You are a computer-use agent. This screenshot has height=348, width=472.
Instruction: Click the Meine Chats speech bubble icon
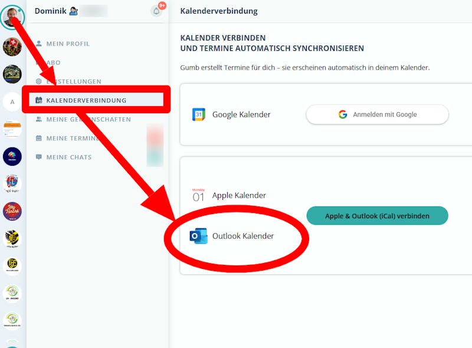click(39, 157)
